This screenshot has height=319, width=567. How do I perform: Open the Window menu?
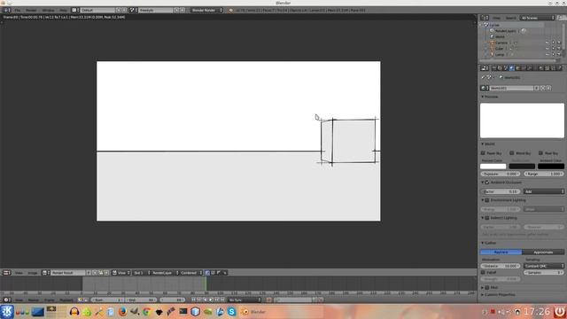(48, 10)
